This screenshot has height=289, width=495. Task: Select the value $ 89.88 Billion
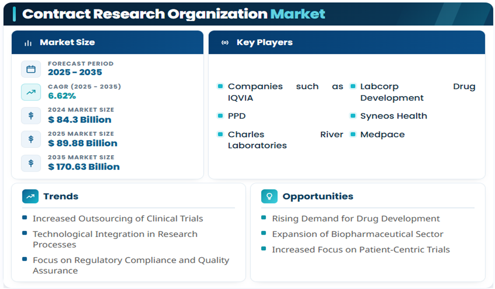[x=82, y=143]
